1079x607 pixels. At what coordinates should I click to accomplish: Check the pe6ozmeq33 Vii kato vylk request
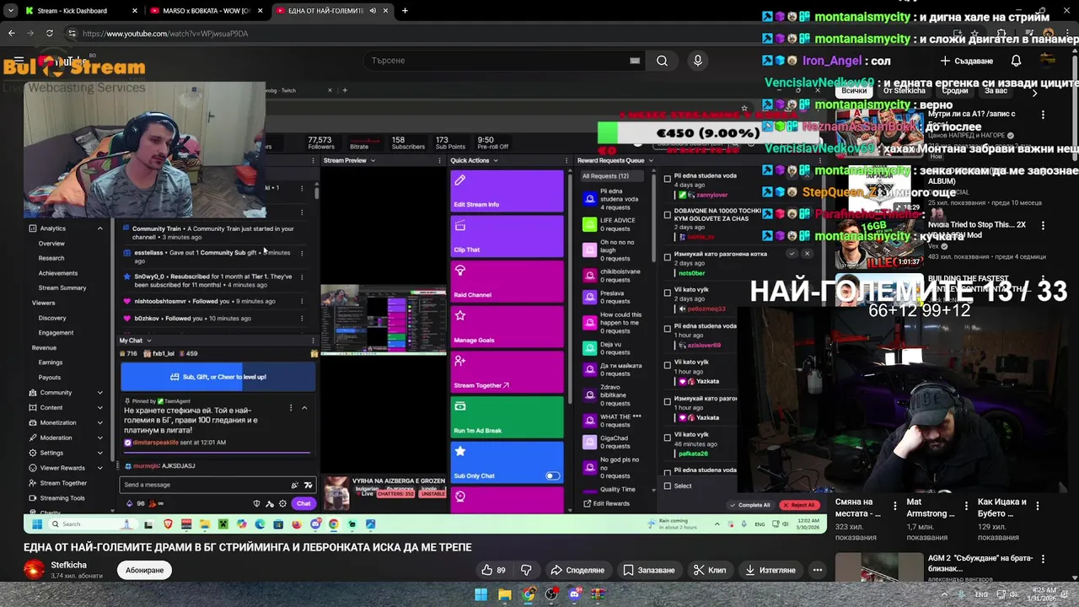pyautogui.click(x=668, y=293)
